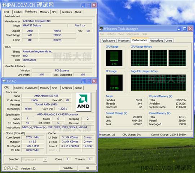
Task: Select Mainboard tab in lower CPU-Z window
Action: pyautogui.click(x=31, y=88)
